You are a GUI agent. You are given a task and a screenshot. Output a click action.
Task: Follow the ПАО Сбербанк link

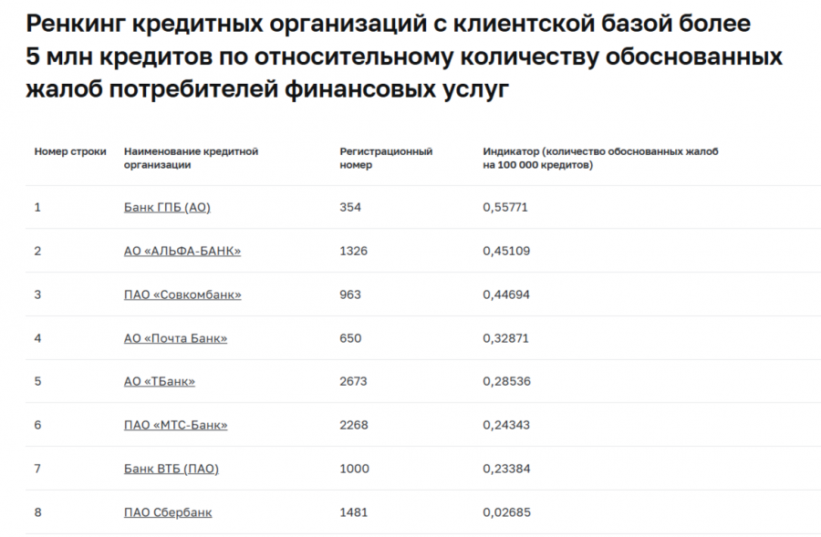click(x=168, y=512)
